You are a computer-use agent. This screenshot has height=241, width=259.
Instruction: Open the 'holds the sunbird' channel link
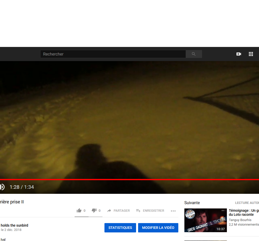tap(14, 225)
